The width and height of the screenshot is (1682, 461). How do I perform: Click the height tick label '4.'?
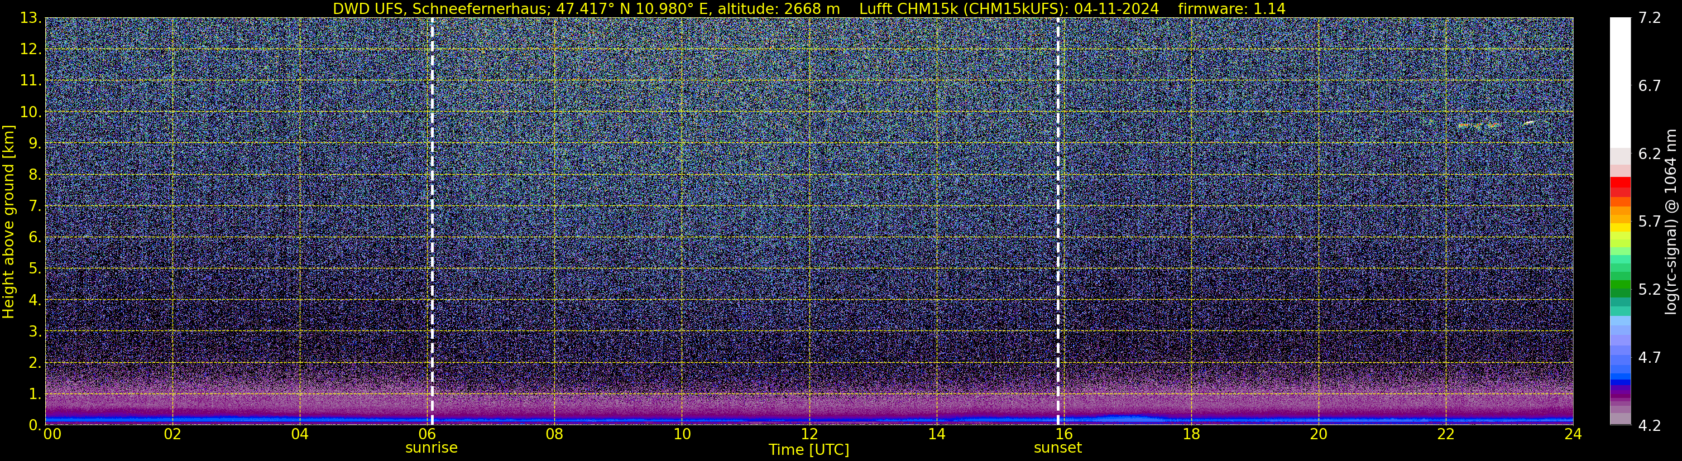click(x=35, y=300)
